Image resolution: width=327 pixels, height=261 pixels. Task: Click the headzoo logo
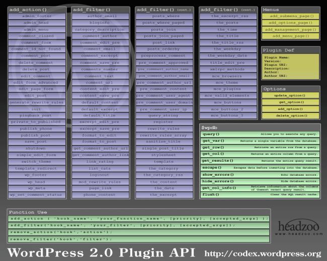click(x=299, y=228)
